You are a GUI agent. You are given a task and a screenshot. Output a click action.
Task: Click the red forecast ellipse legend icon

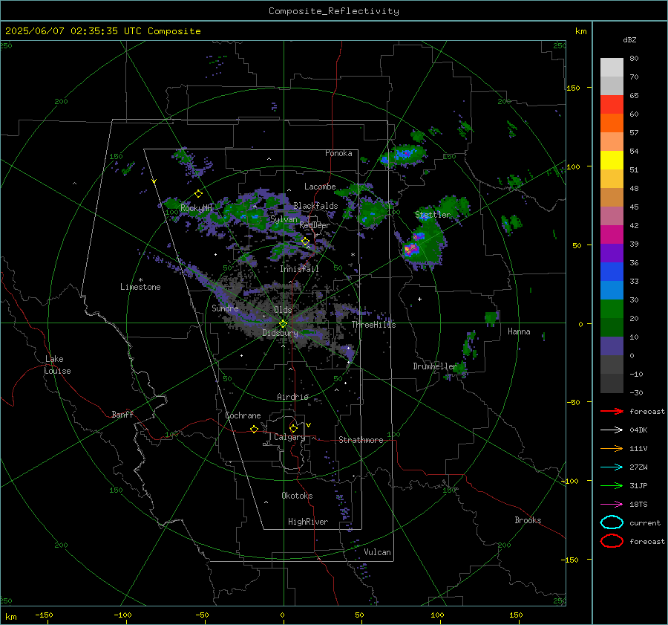pyautogui.click(x=612, y=541)
